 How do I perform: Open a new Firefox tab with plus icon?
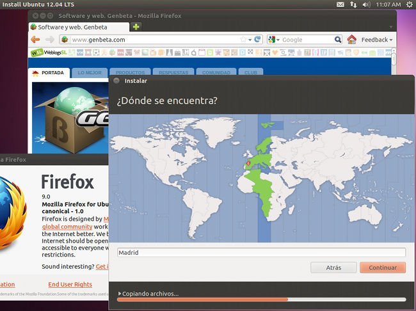pos(136,27)
